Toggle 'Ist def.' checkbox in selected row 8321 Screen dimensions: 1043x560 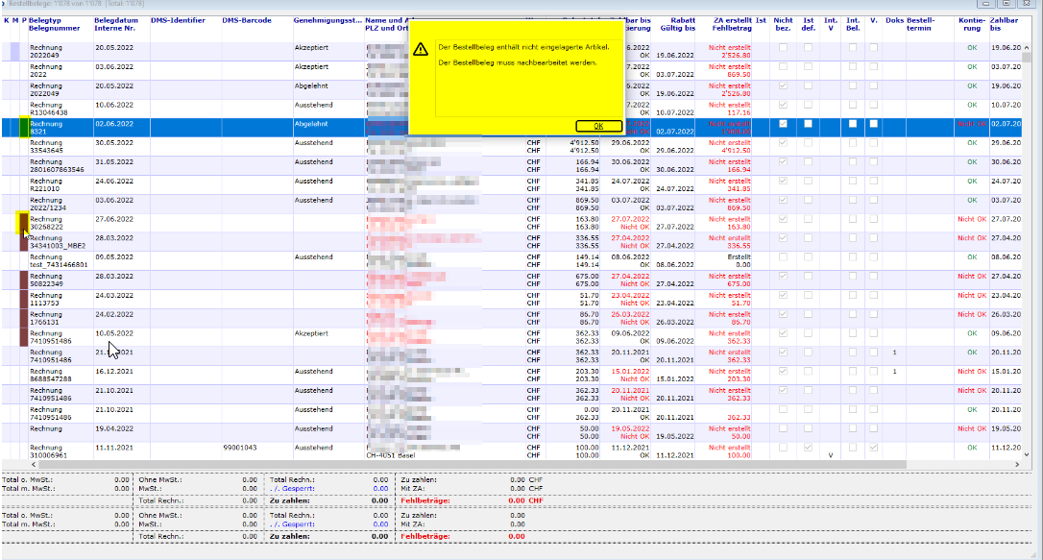pos(809,124)
